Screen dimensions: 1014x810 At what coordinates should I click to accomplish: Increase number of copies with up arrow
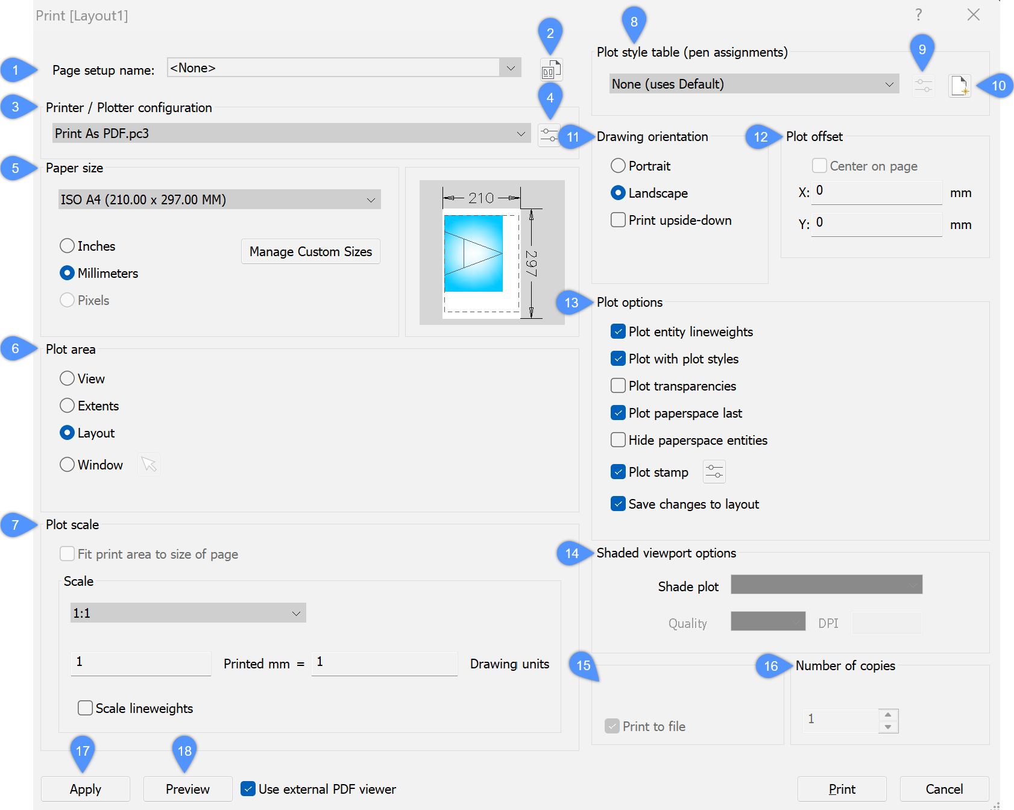(x=887, y=715)
